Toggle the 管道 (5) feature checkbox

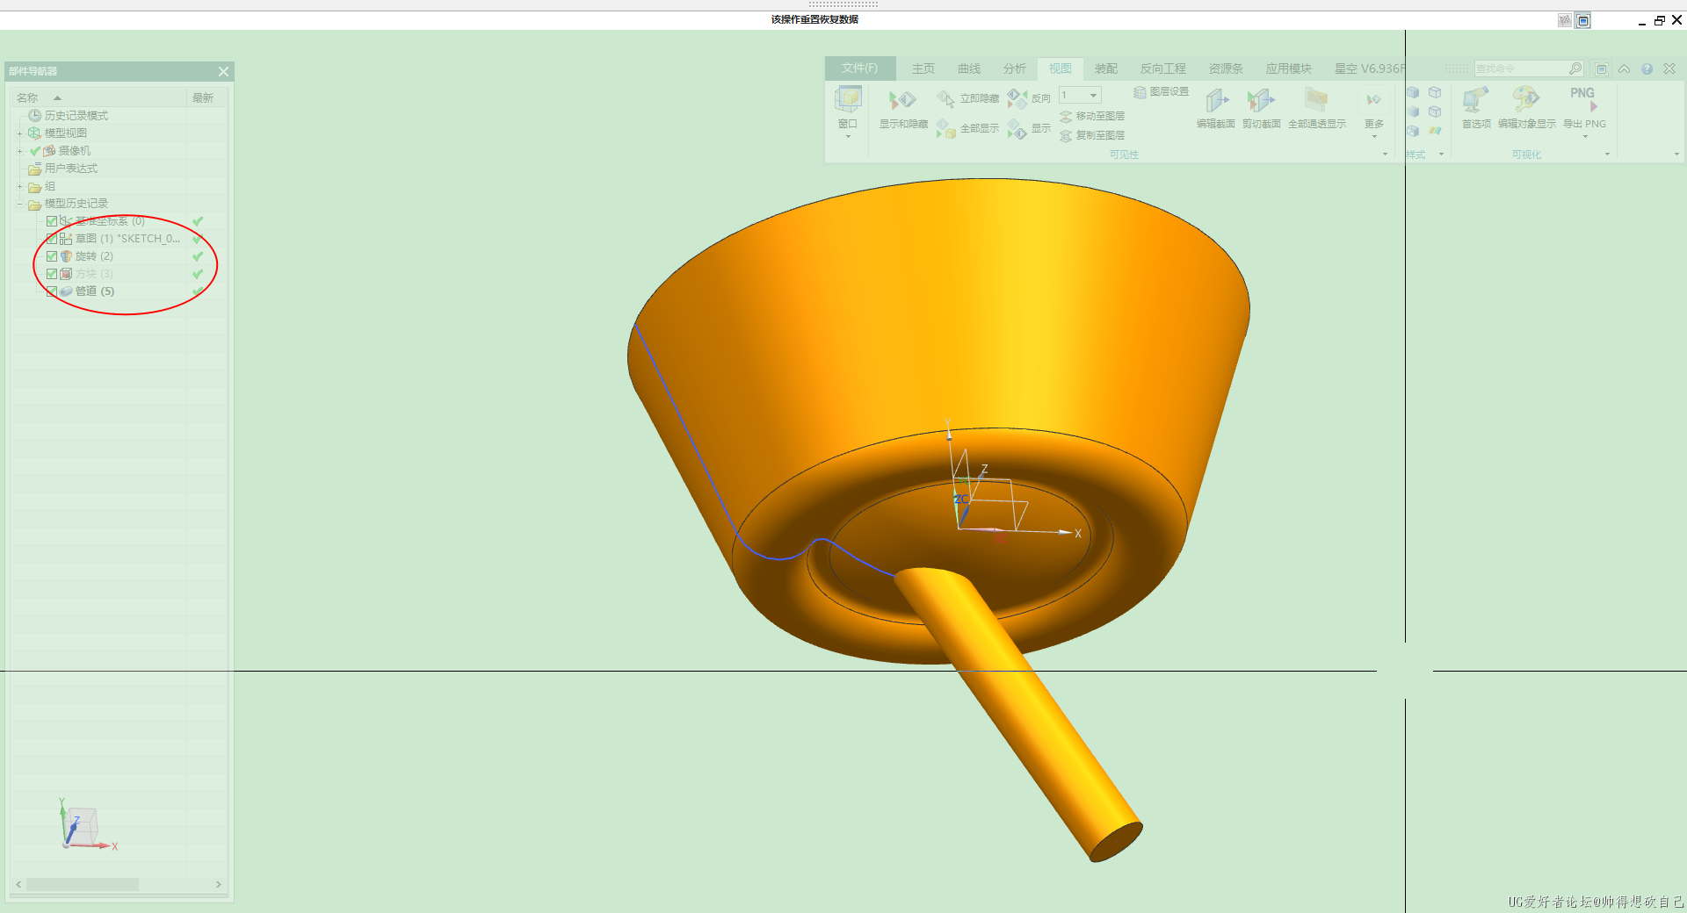[x=52, y=291]
